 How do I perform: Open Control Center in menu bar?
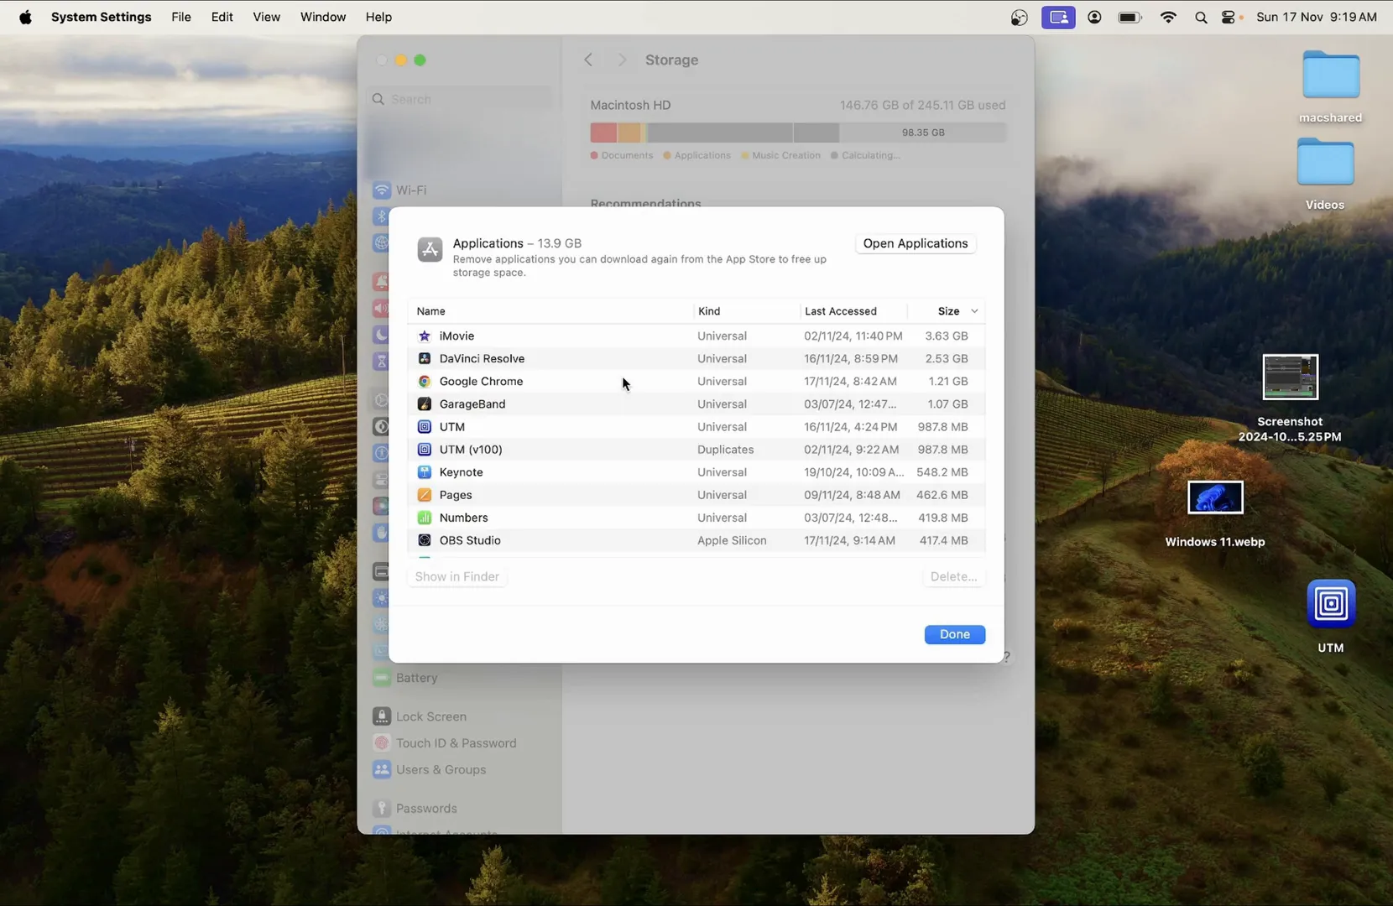(x=1230, y=17)
